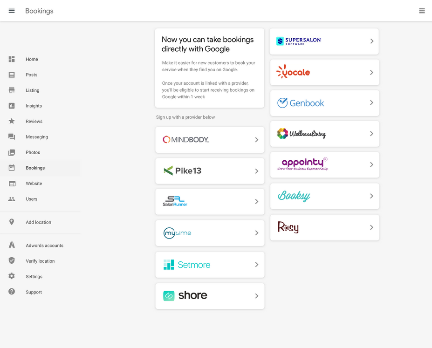Click the appointy logo
This screenshot has width=432, height=348.
pos(302,164)
